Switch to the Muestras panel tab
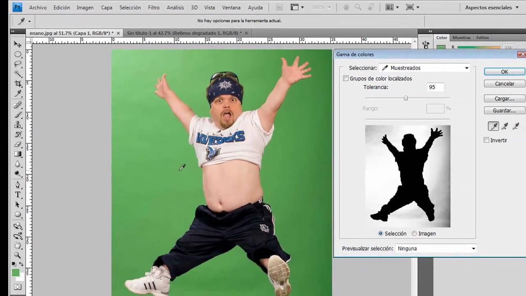Viewport: 526px width, 296px height. point(461,37)
